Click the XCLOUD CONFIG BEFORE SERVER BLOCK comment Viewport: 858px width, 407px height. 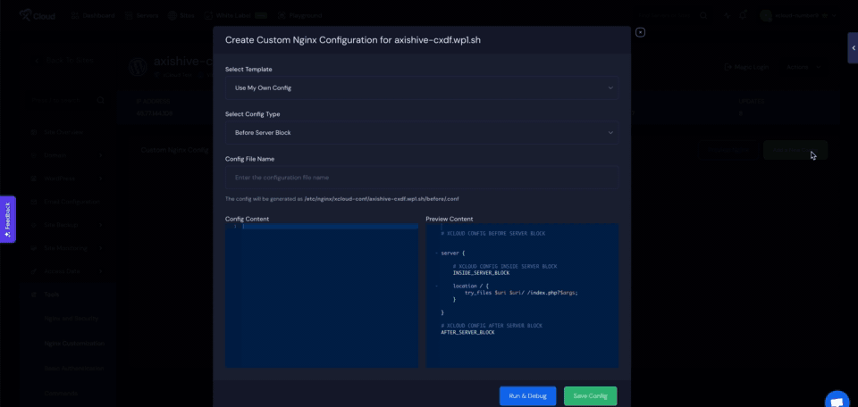[493, 234]
